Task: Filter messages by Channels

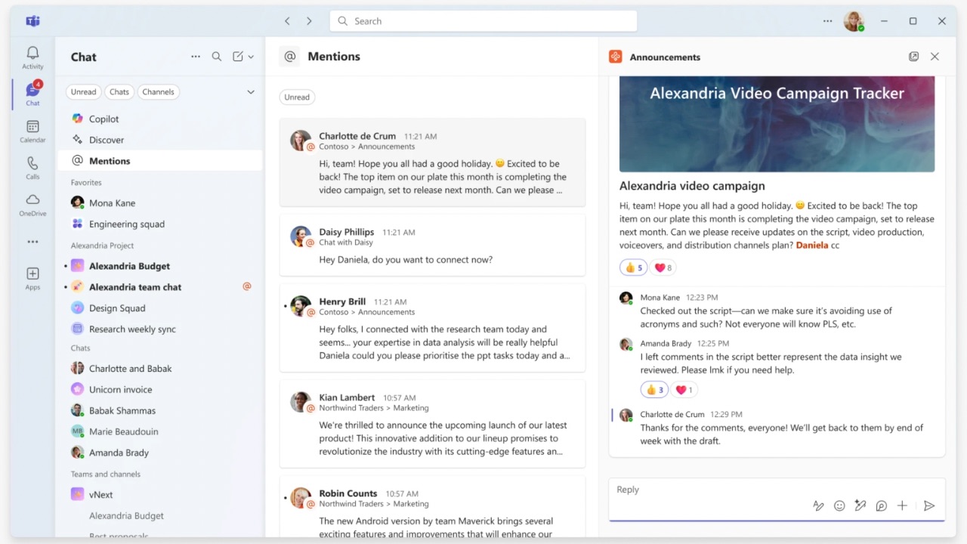Action: 158,91
